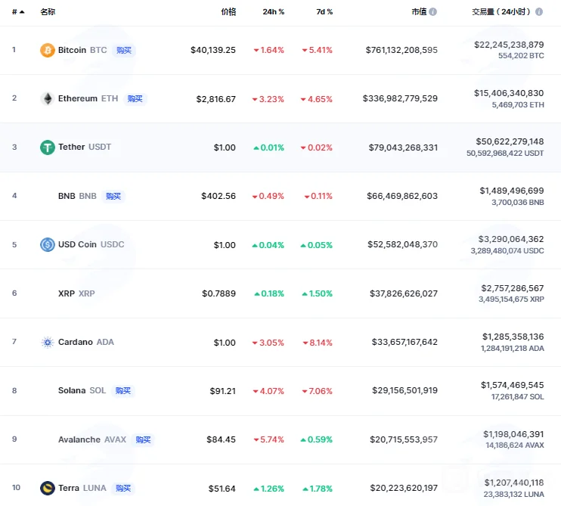Open Bitcoin market cap value $761,132,208,595

[x=401, y=50]
